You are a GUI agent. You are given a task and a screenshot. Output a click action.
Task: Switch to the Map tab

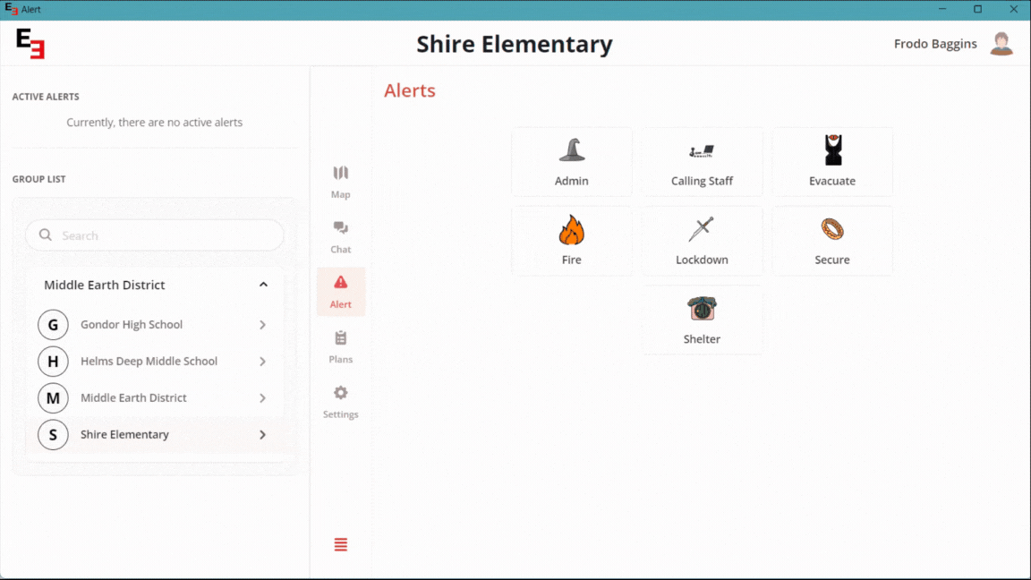(x=341, y=182)
